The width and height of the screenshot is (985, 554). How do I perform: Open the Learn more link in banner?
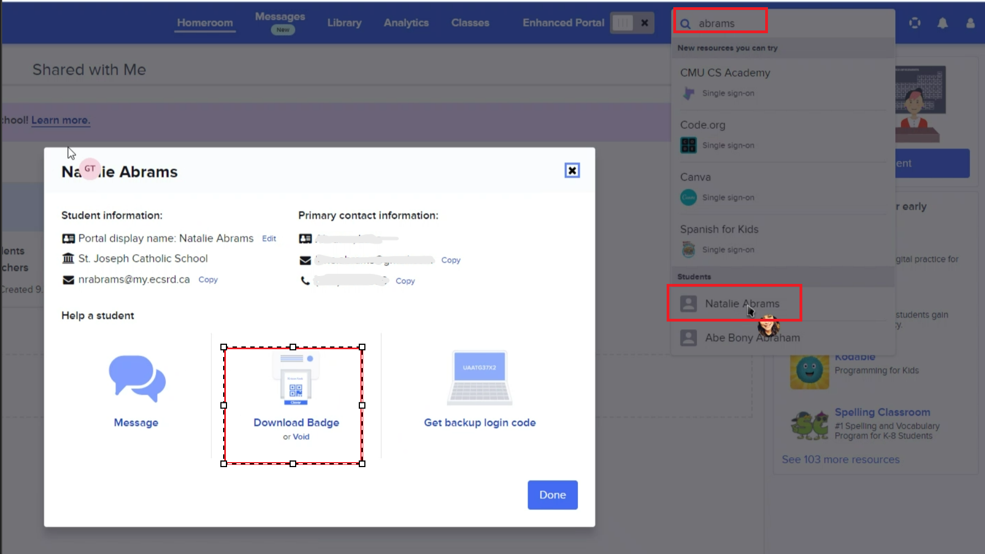click(60, 120)
